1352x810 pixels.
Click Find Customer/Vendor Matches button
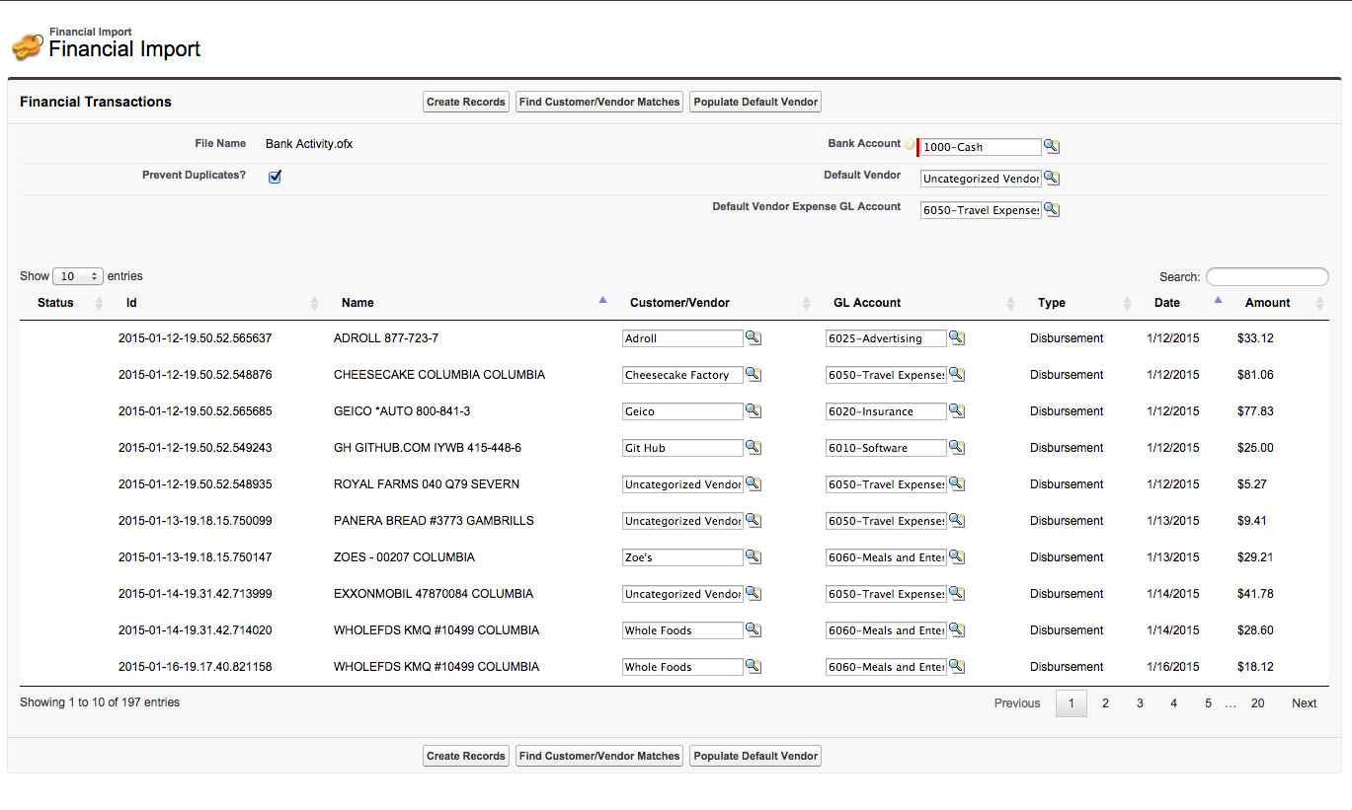(x=598, y=101)
